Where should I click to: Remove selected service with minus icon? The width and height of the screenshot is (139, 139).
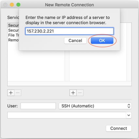pos(18,93)
